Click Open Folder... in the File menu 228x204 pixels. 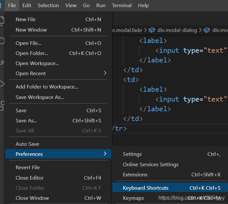pos(32,53)
